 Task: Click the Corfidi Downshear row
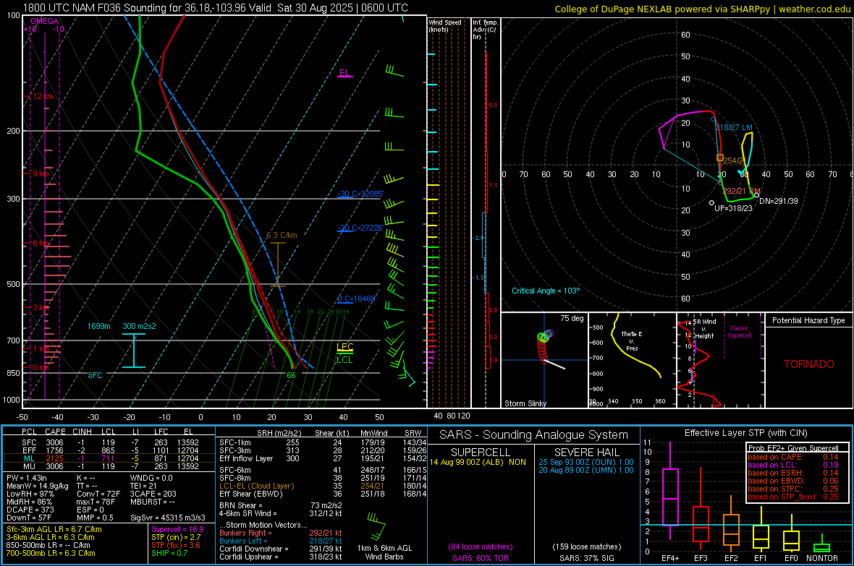click(x=281, y=549)
